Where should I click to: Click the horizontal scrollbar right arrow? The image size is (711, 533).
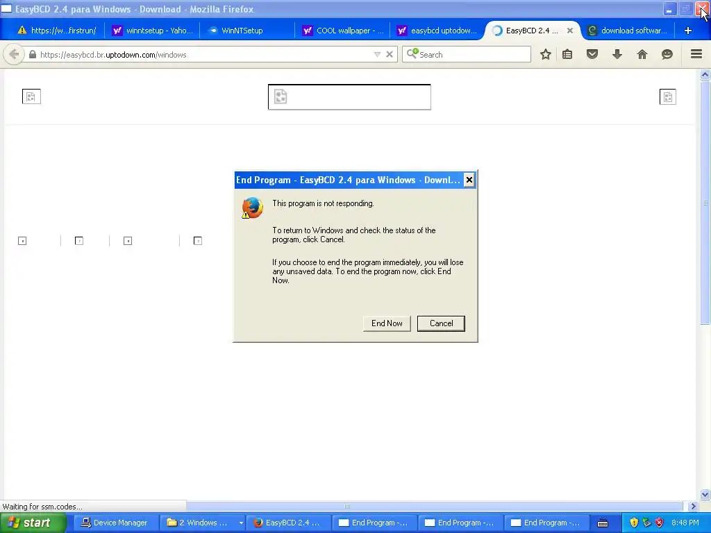coord(692,506)
